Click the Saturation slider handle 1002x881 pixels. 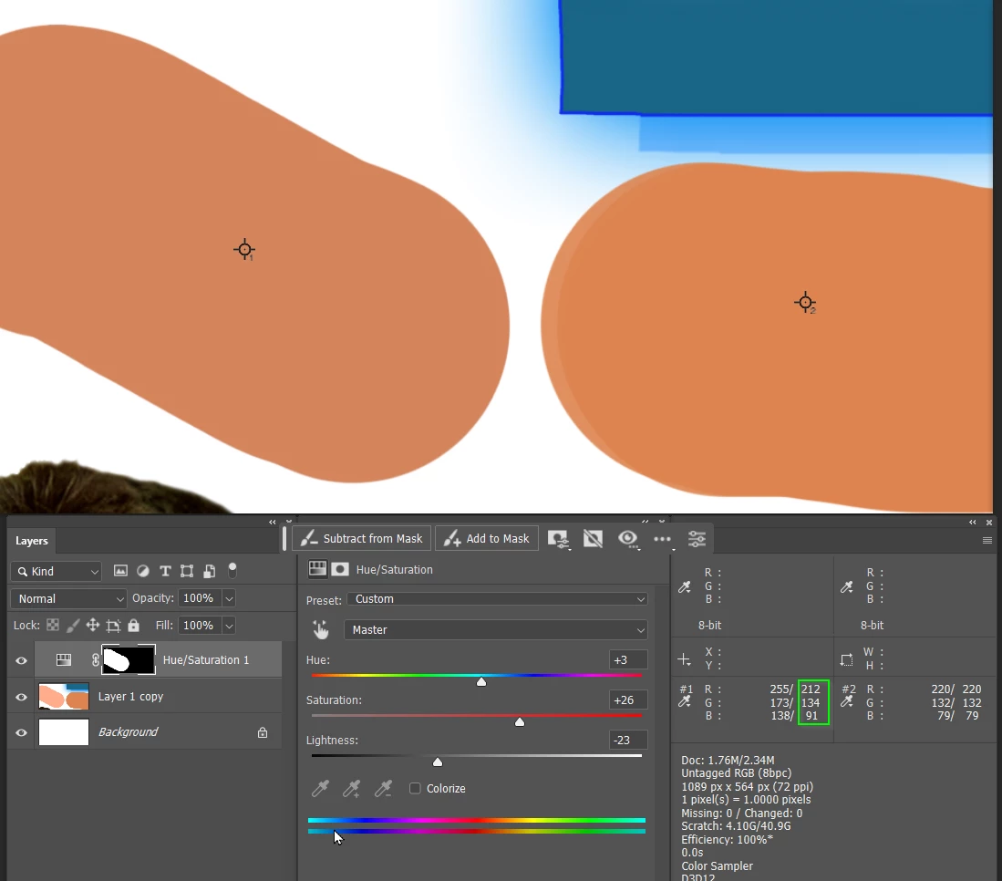(520, 721)
